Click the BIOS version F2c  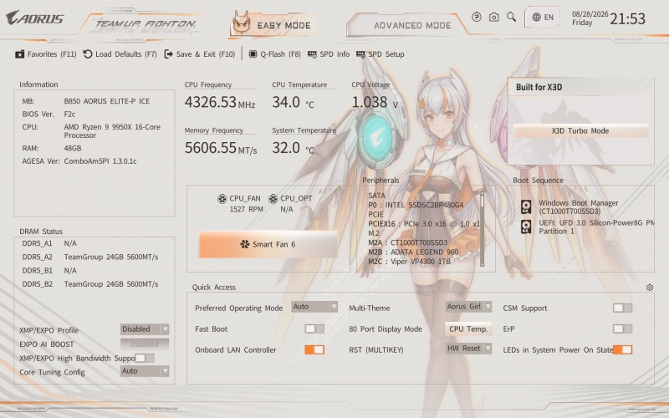point(69,114)
